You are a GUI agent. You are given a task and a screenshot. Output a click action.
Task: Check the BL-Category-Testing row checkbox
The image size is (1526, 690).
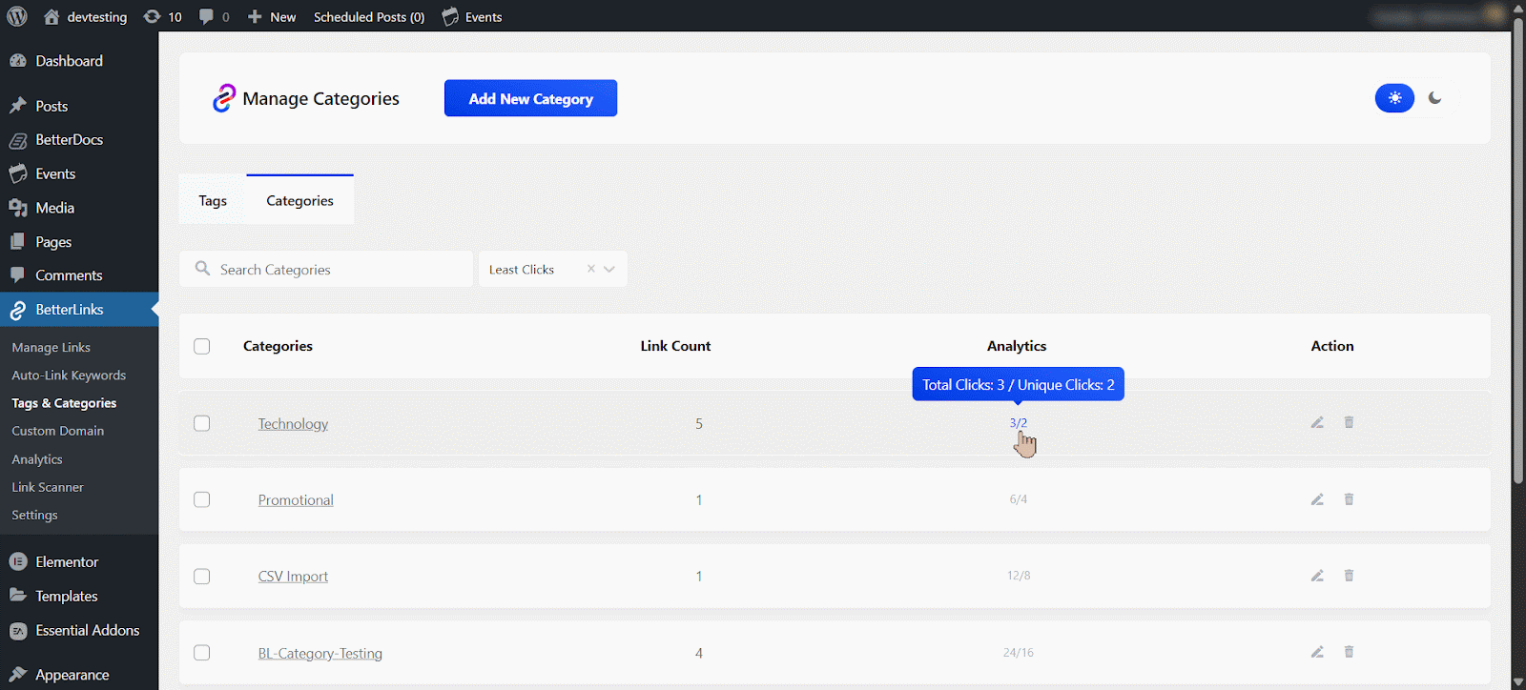tap(202, 653)
